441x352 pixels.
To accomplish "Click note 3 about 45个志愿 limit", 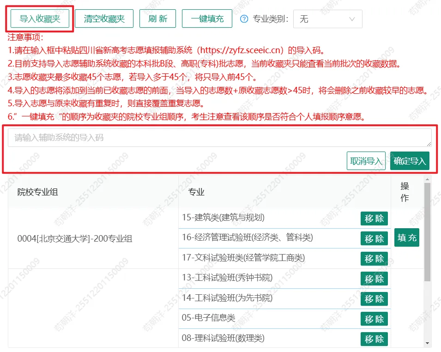I will [132, 77].
